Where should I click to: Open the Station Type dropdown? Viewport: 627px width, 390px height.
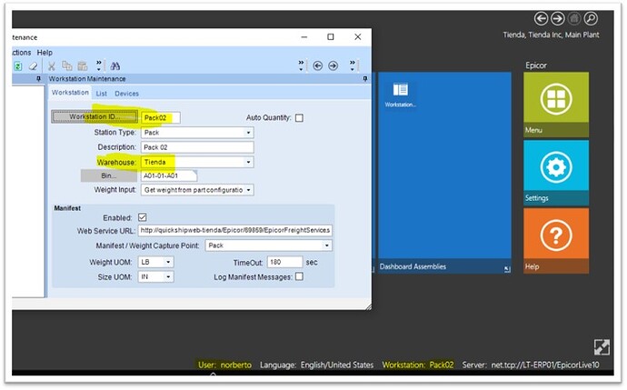[248, 133]
